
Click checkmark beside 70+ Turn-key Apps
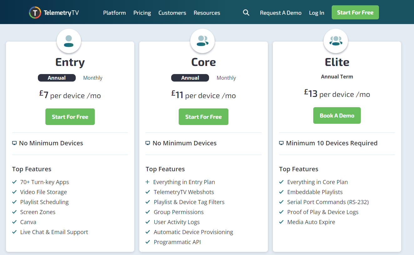pyautogui.click(x=14, y=182)
